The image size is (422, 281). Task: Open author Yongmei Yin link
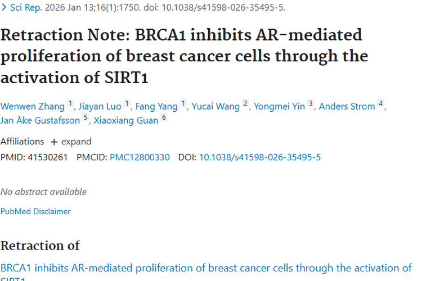coord(279,107)
